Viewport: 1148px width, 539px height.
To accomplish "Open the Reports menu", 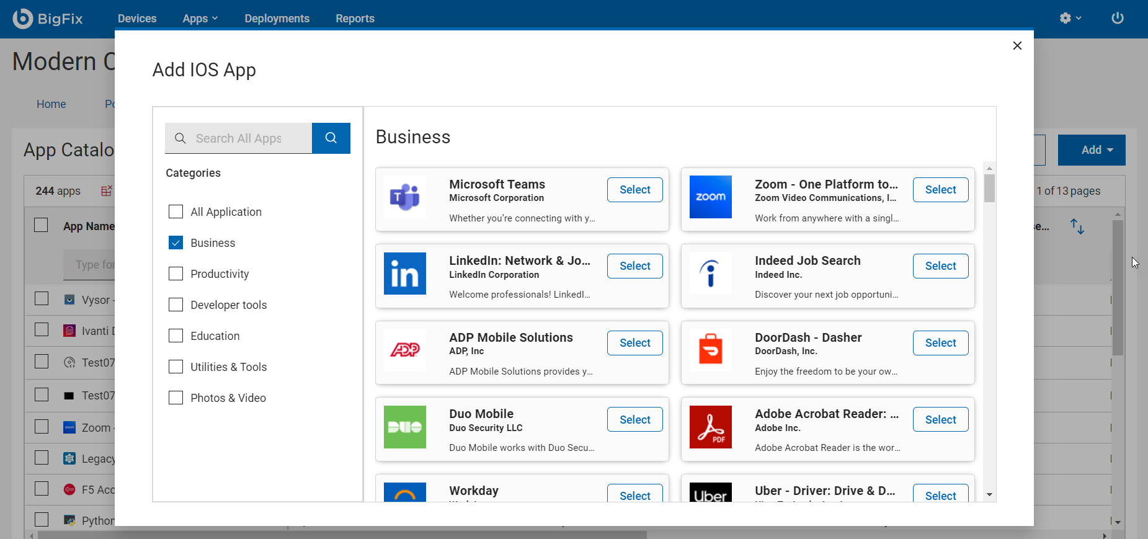I will pos(355,19).
